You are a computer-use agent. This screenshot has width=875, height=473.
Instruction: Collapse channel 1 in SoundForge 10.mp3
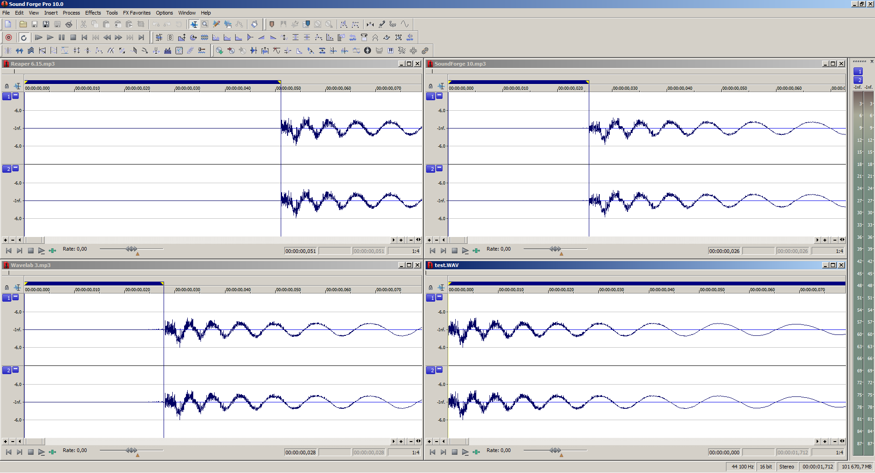point(439,96)
